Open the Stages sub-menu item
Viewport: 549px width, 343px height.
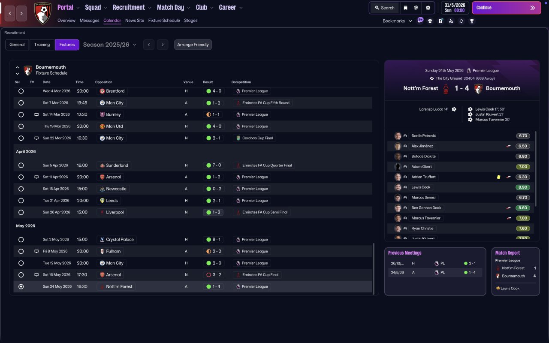(191, 21)
